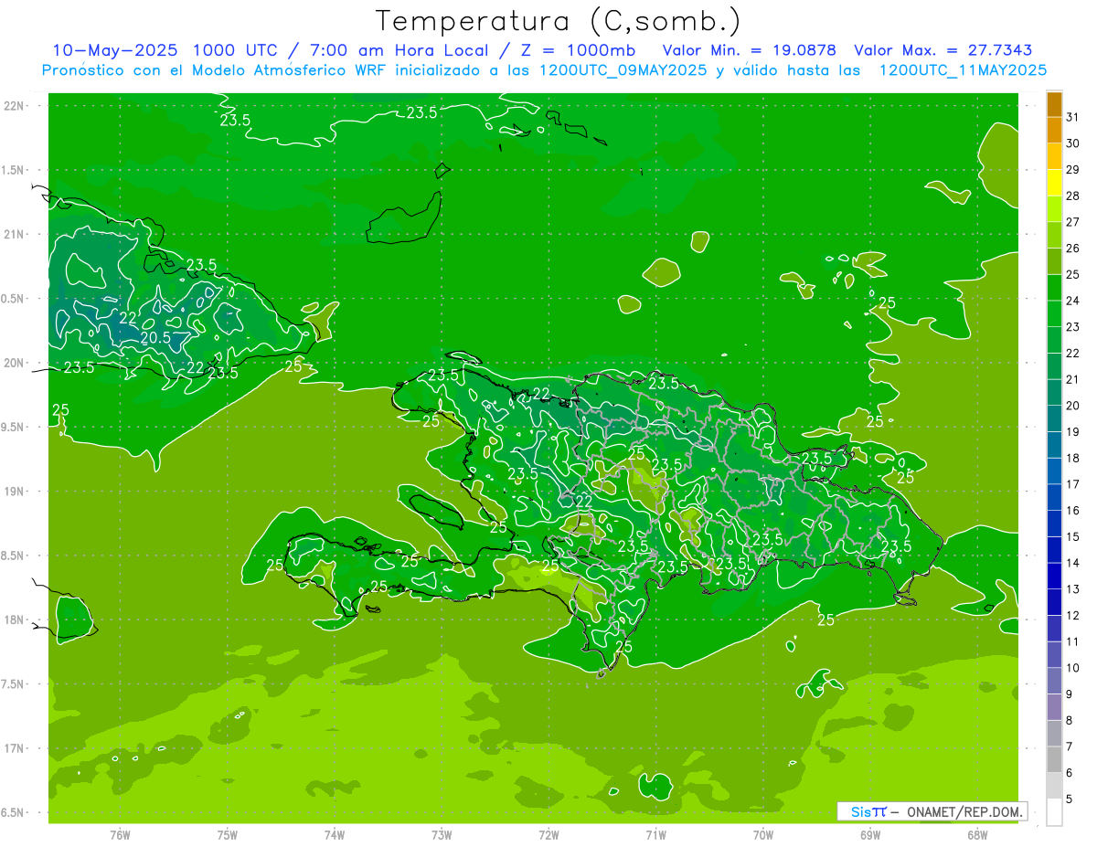1097x847 pixels.
Task: Click the '18N' latitude axis label
Action: coord(15,619)
